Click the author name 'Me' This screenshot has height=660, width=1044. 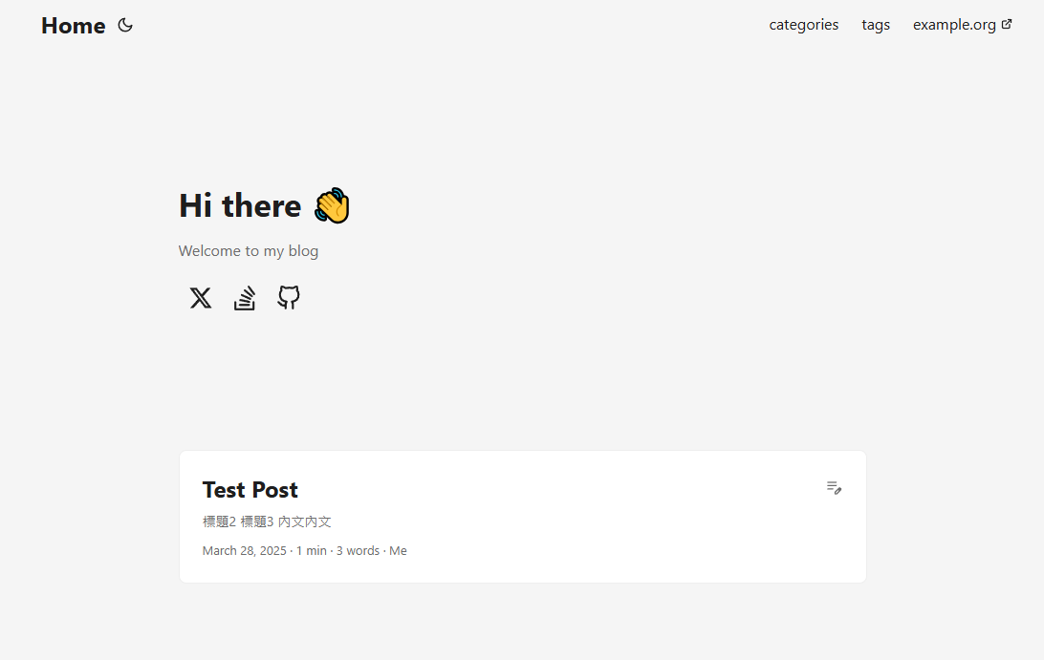398,550
